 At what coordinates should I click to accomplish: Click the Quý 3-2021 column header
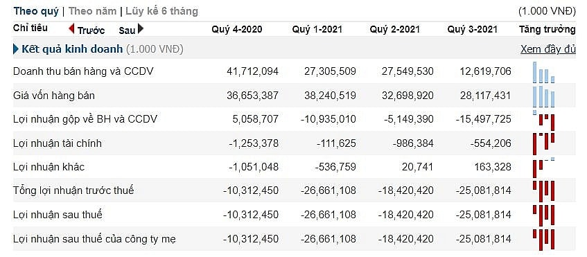coord(473,29)
